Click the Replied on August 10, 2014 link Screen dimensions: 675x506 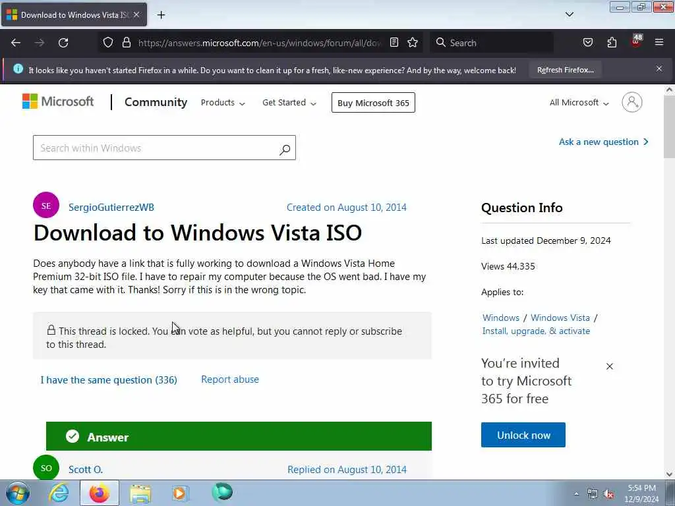(347, 469)
